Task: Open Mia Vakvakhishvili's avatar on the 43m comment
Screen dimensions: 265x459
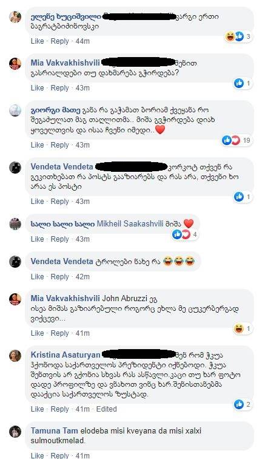Action: click(x=15, y=64)
